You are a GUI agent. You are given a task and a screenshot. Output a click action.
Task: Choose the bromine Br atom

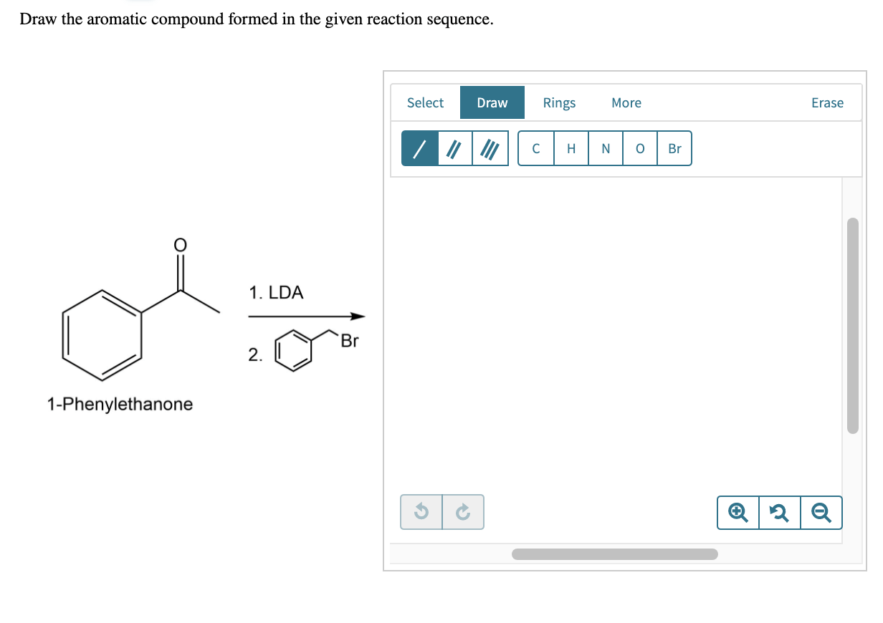point(674,148)
